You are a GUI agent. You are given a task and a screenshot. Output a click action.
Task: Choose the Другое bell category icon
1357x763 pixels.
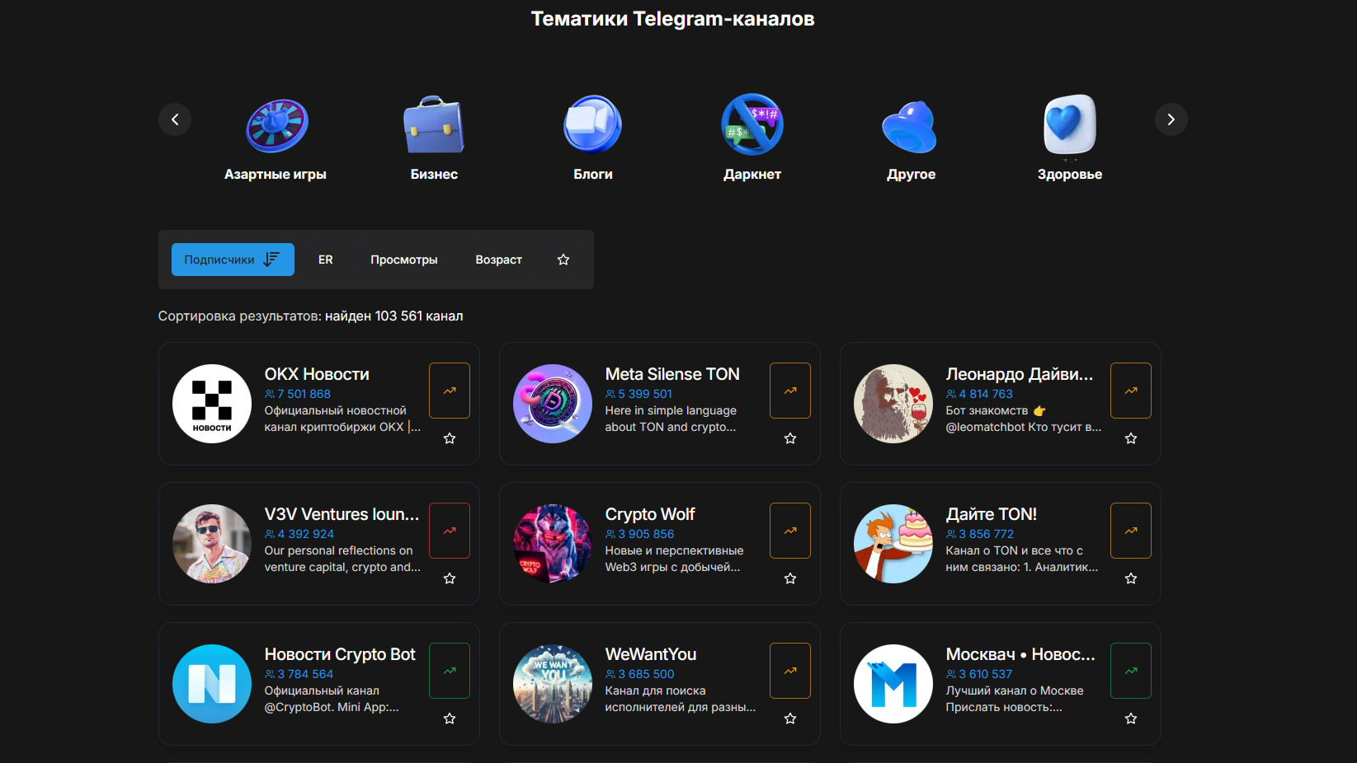tap(910, 126)
